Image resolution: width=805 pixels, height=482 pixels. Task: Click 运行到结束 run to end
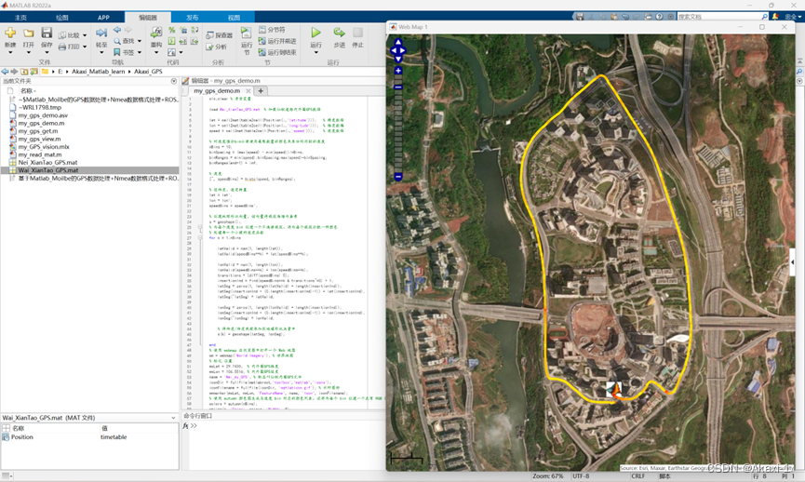coord(277,52)
